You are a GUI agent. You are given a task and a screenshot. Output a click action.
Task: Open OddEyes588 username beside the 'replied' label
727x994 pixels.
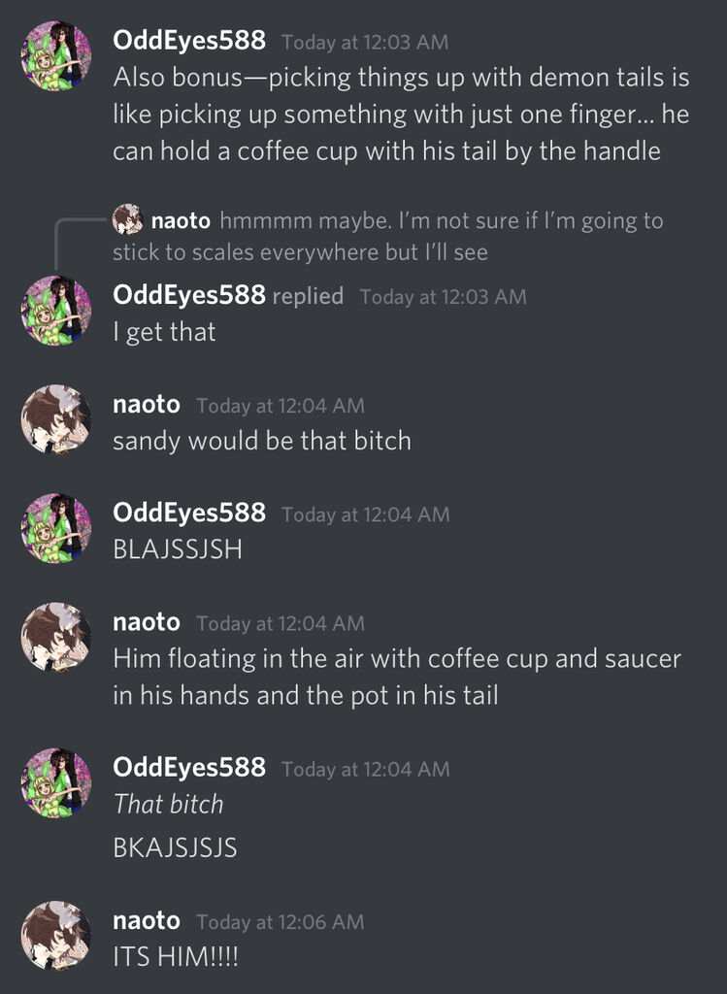[189, 295]
